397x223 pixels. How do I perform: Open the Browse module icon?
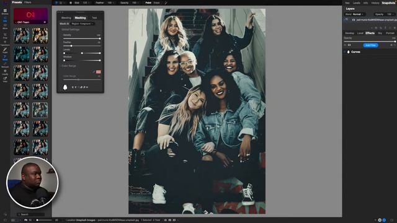click(5, 12)
